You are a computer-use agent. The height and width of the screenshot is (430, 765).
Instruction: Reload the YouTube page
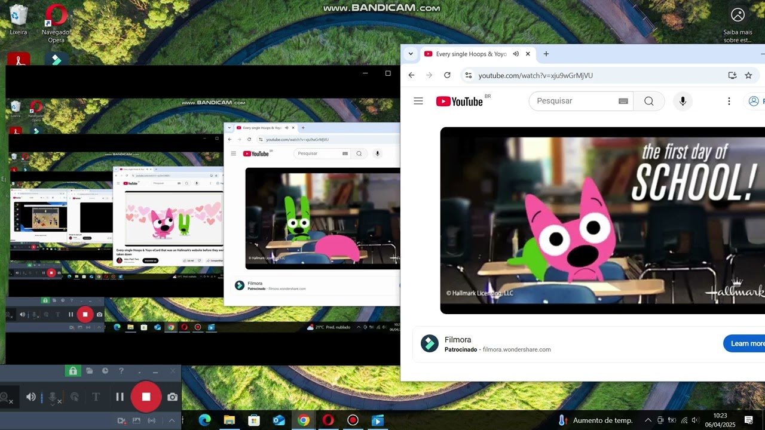pyautogui.click(x=447, y=75)
